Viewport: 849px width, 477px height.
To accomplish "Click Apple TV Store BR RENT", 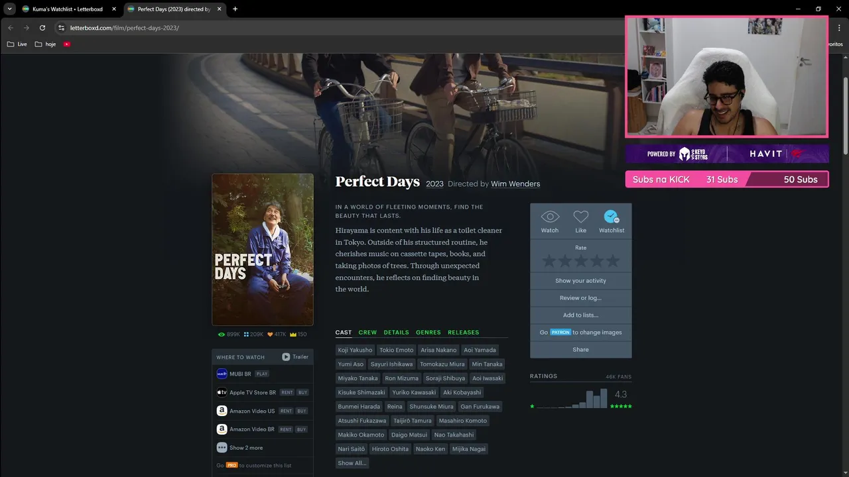I will [x=287, y=393].
